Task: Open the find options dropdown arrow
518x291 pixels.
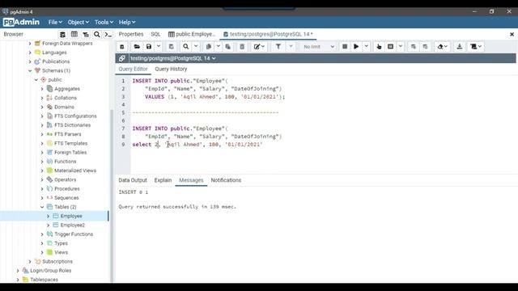Action: click(196, 47)
